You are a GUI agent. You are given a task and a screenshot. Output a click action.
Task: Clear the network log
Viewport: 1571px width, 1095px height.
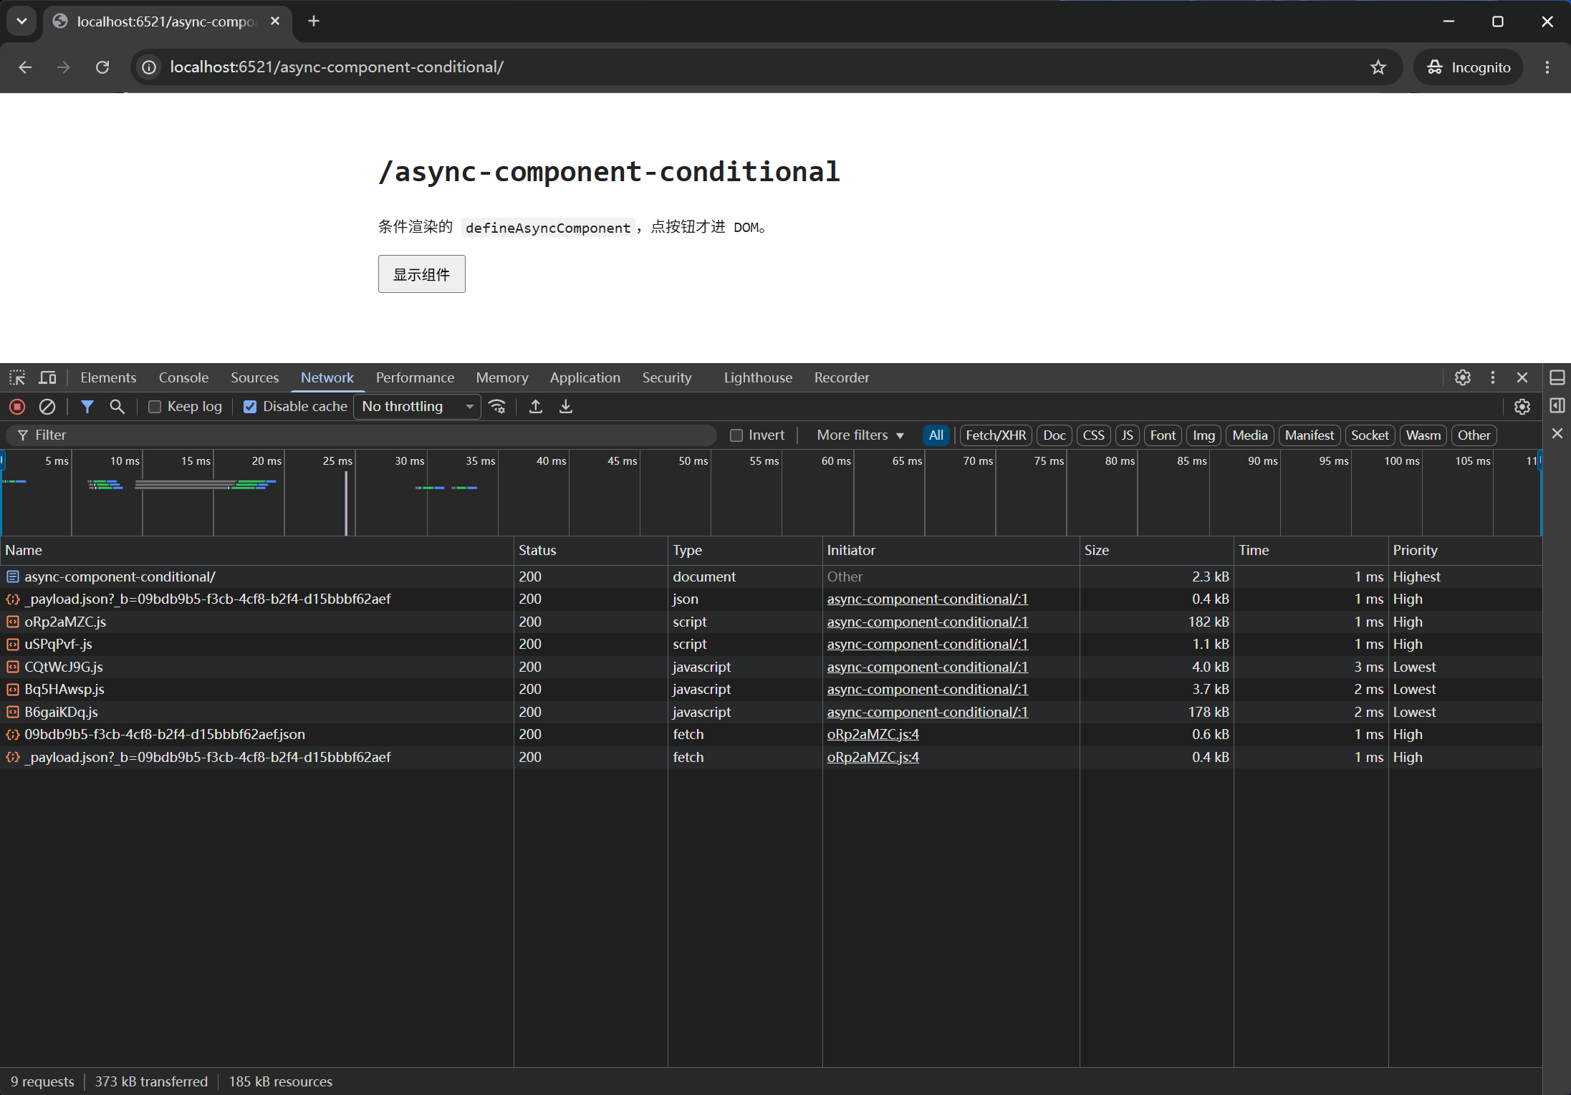(47, 407)
